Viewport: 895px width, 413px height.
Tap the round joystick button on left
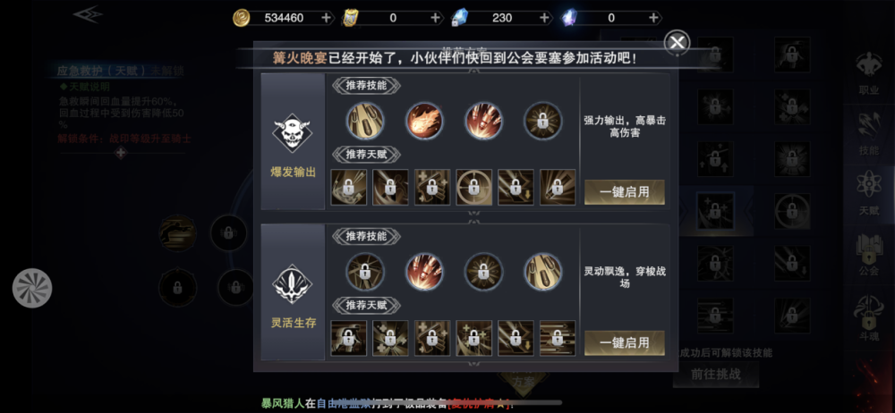[32, 288]
